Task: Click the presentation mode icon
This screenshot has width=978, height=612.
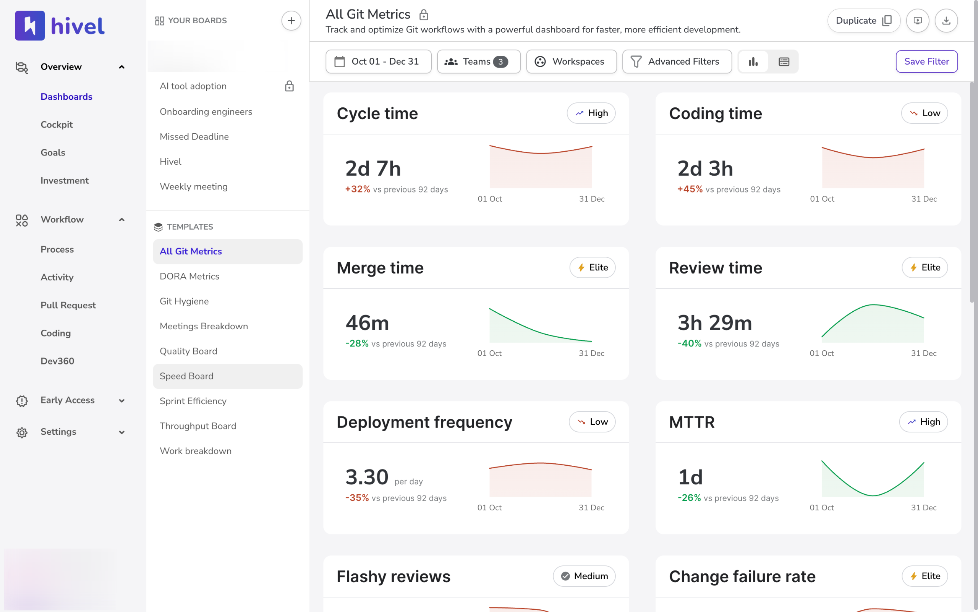Action: click(x=917, y=21)
